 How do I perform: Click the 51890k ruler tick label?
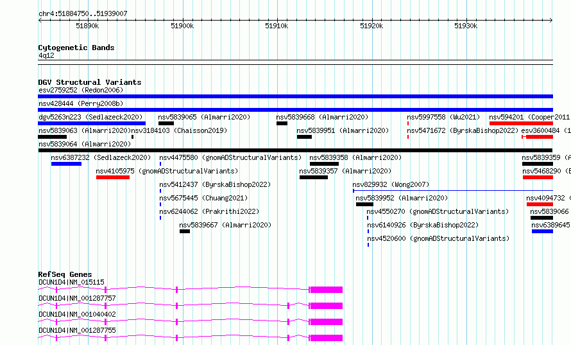87,26
